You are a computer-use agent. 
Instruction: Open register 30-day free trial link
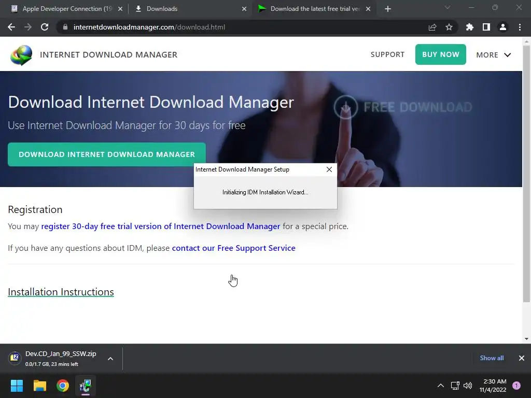[161, 226]
